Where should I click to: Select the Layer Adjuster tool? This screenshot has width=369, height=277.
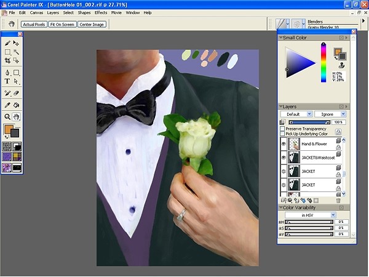[16, 43]
